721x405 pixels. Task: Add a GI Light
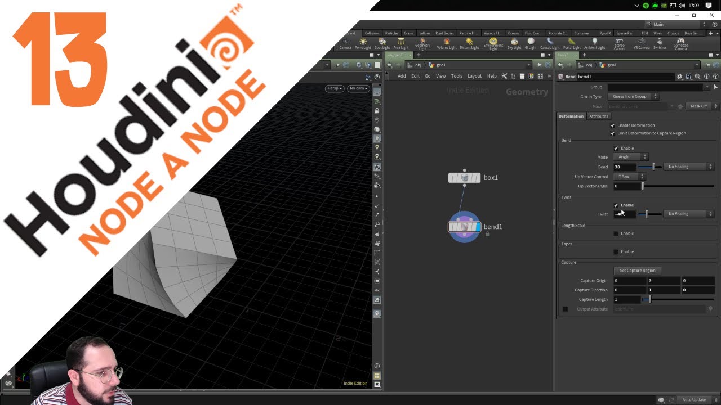click(531, 43)
